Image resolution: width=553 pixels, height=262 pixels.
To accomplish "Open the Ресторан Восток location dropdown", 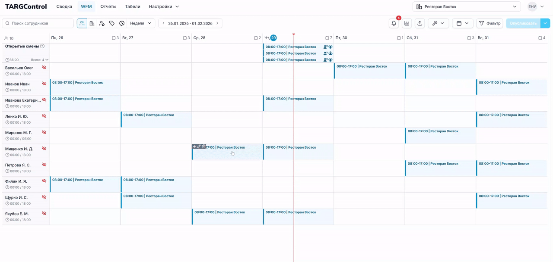I will coord(467,6).
